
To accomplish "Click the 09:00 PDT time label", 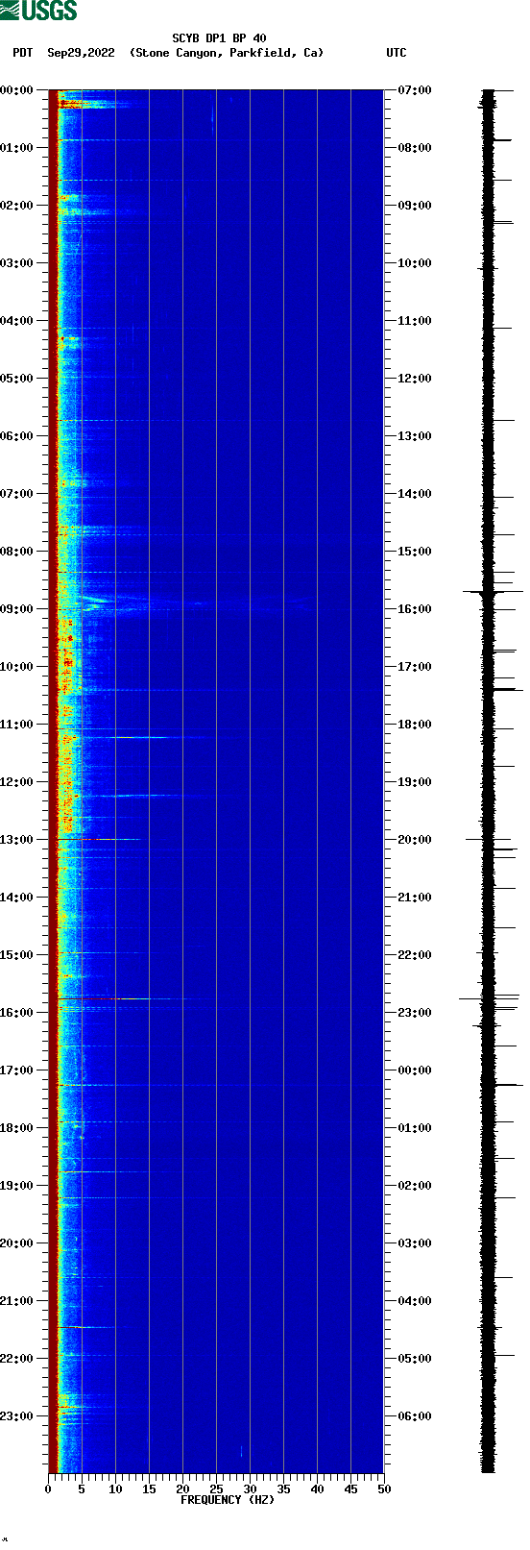I will click(x=17, y=609).
